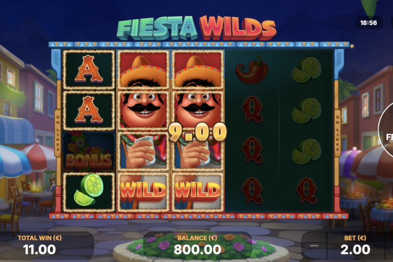Click the second A symbol on reel one
The height and width of the screenshot is (262, 393).
89,110
